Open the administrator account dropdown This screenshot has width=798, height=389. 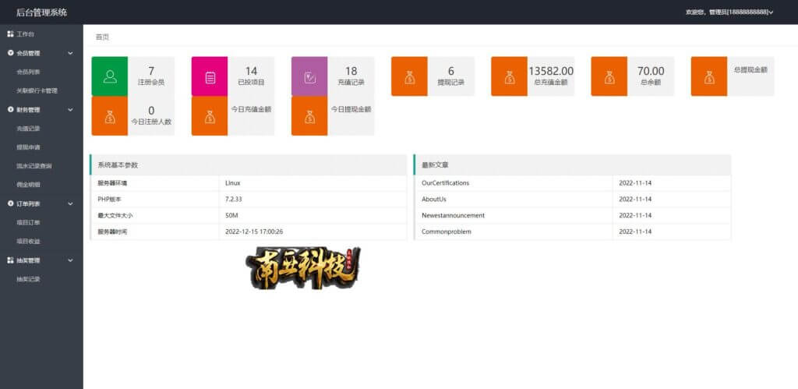[729, 12]
